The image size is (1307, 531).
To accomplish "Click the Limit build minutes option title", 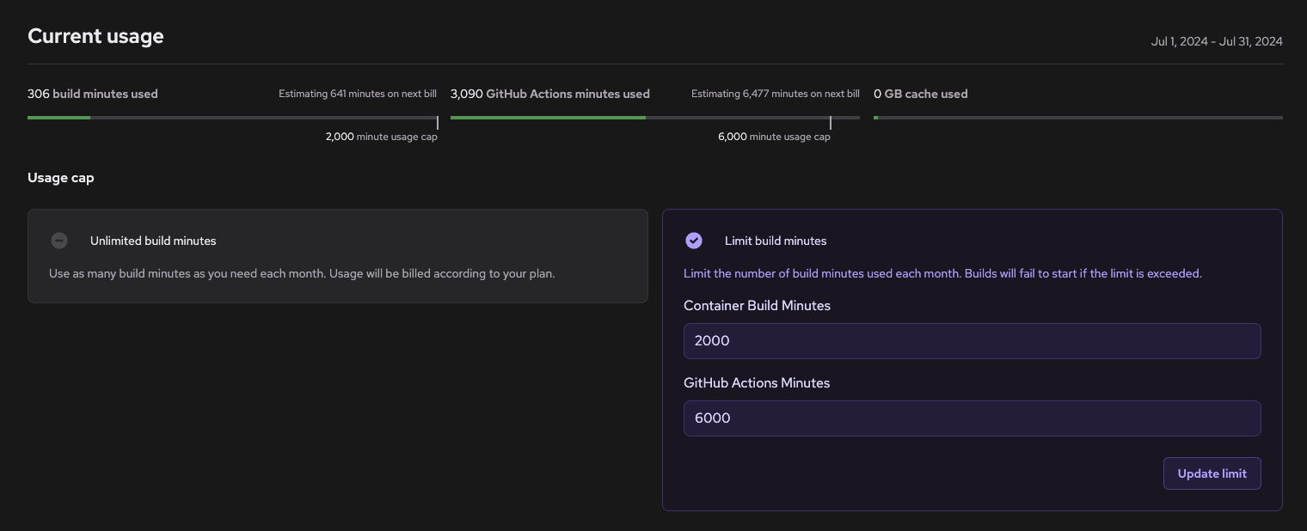I will (776, 241).
